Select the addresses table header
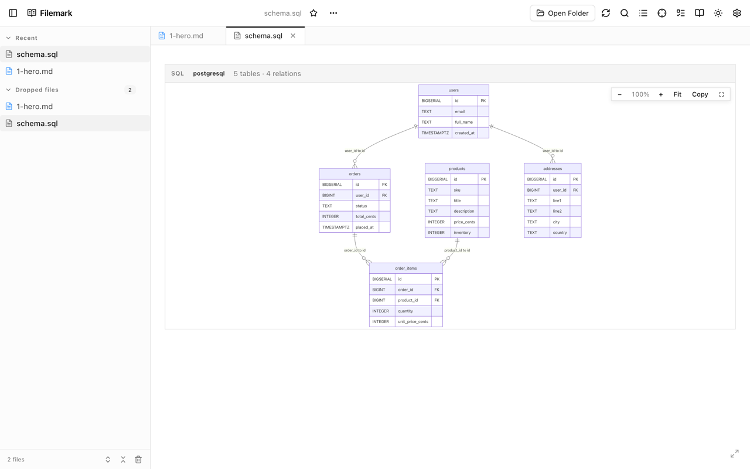Image resolution: width=750 pixels, height=469 pixels. click(553, 169)
